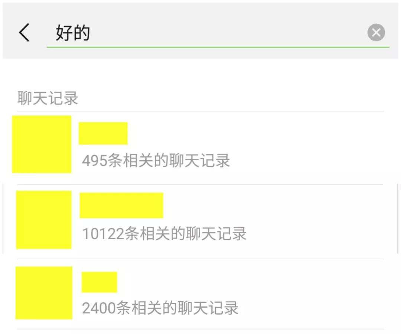The width and height of the screenshot is (401, 334).
Task: Click the number 495 in first result
Action: tap(94, 161)
